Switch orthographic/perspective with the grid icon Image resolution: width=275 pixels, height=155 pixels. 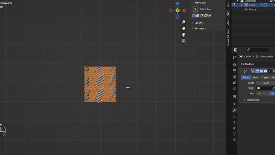183,41
